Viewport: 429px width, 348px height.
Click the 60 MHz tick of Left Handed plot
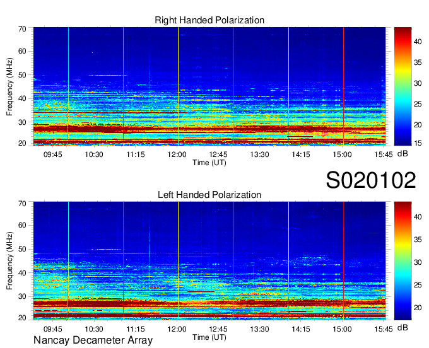click(x=23, y=226)
